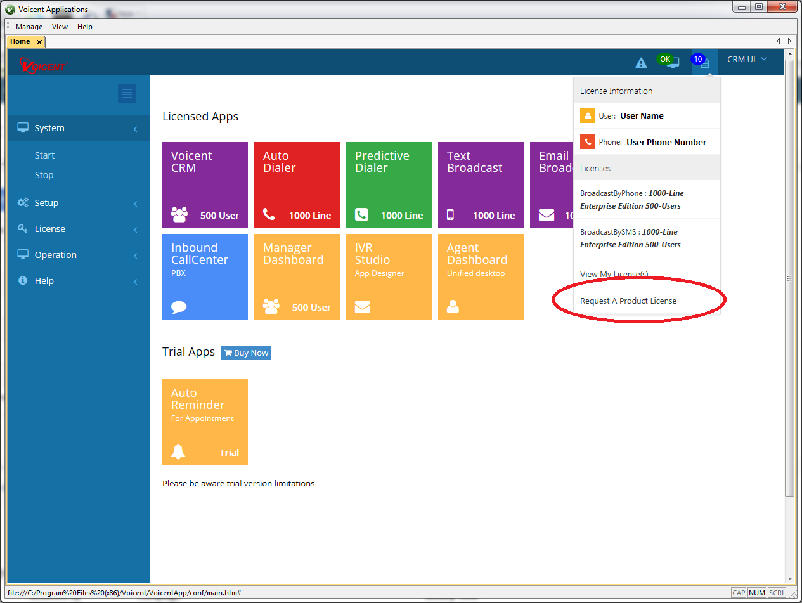Image resolution: width=802 pixels, height=603 pixels.
Task: Toggle NUM lock indicator in status bar
Action: click(756, 592)
